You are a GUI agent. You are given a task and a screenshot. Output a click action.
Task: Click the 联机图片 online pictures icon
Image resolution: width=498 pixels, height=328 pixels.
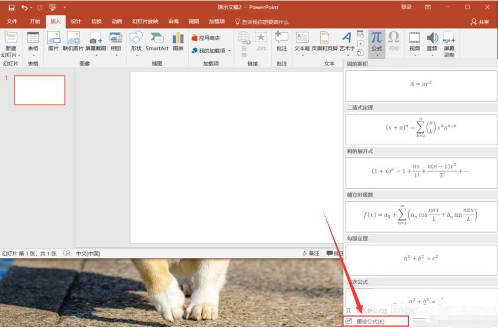74,41
